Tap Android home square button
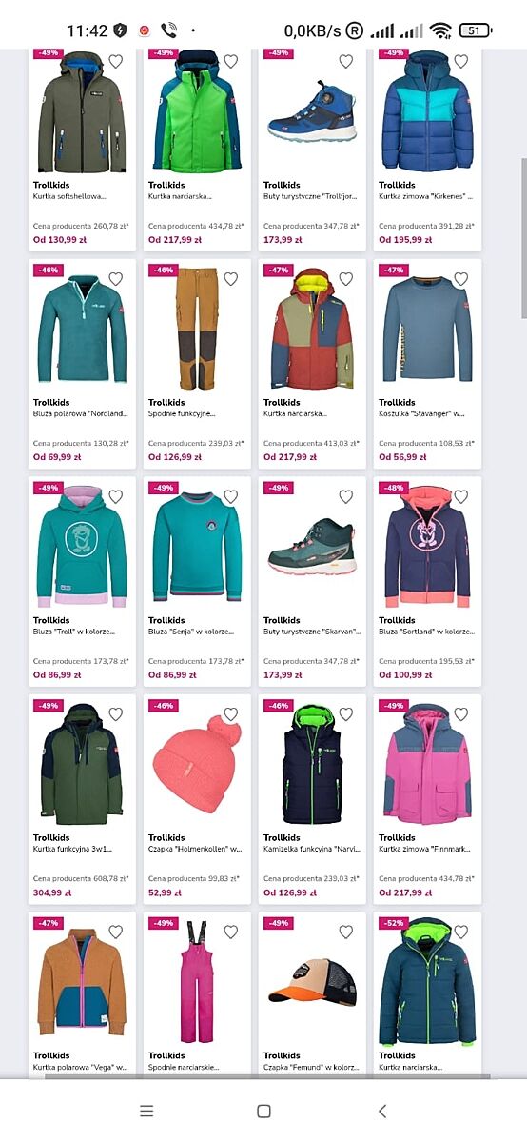Image resolution: width=527 pixels, height=1143 pixels. click(263, 1111)
